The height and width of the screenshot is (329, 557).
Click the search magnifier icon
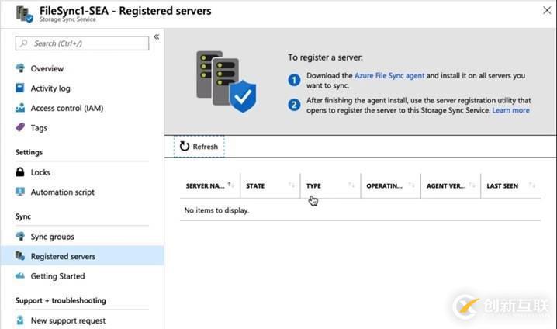tap(24, 43)
